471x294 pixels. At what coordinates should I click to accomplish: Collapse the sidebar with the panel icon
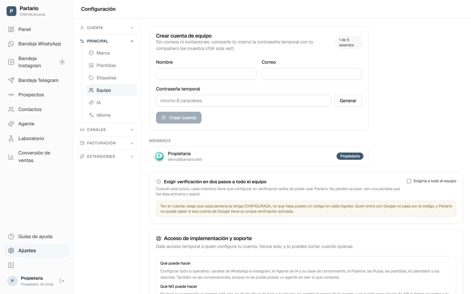11,265
